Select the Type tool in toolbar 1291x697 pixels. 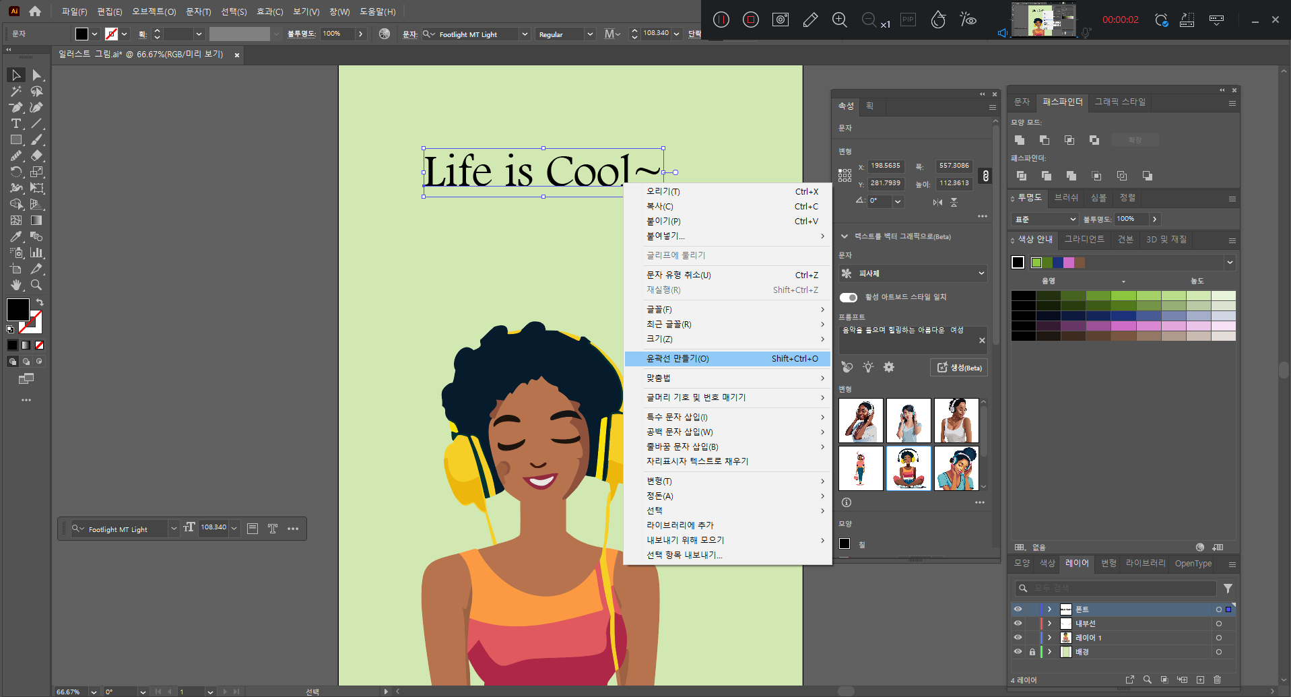coord(15,124)
